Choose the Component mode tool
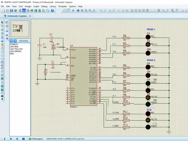Screen dimensions: 188x141 coord(2,26)
